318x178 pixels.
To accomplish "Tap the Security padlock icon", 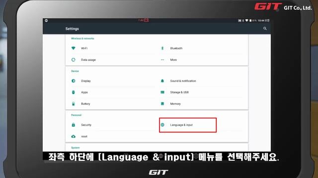I will tap(74, 125).
